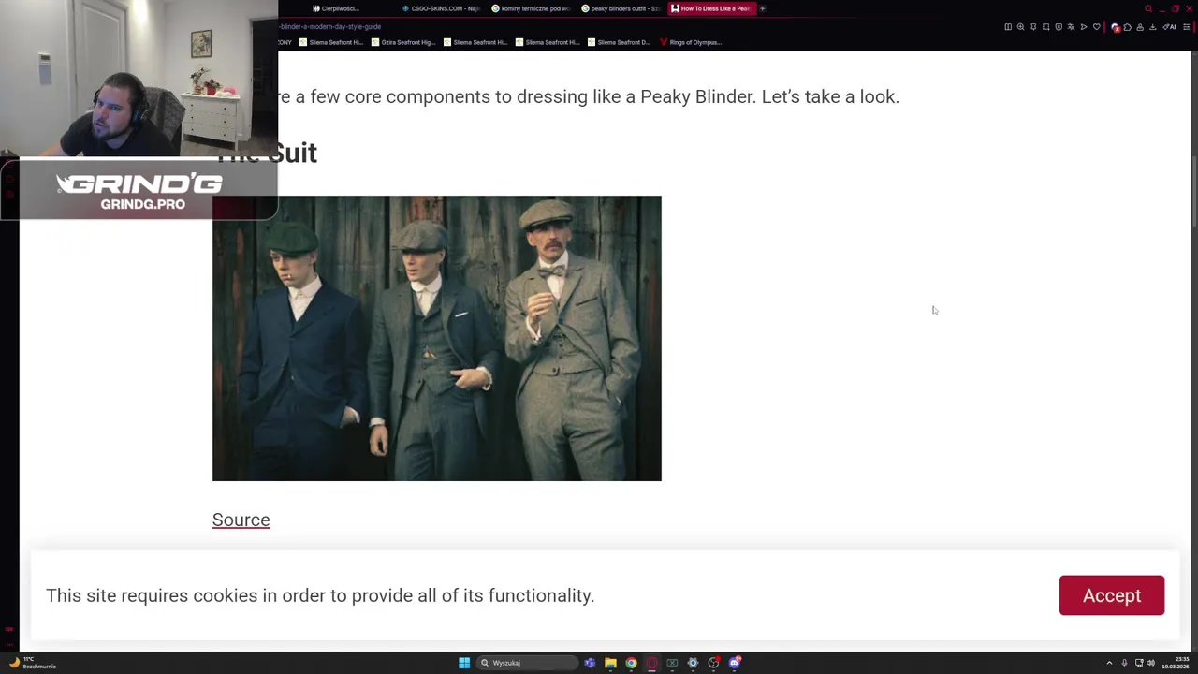Click the page URL in the address bar
This screenshot has width=1198, height=674.
coord(329,27)
